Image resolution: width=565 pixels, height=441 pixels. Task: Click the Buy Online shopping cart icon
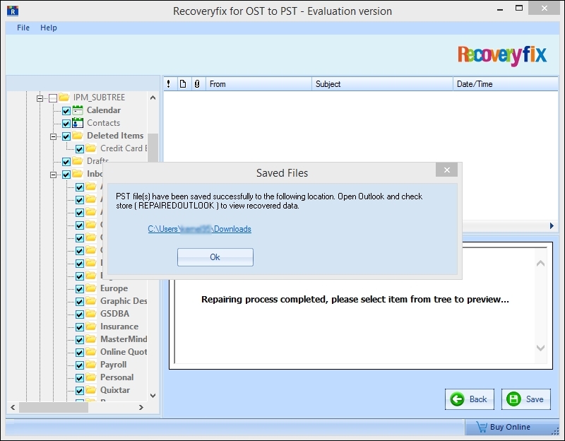tap(482, 427)
